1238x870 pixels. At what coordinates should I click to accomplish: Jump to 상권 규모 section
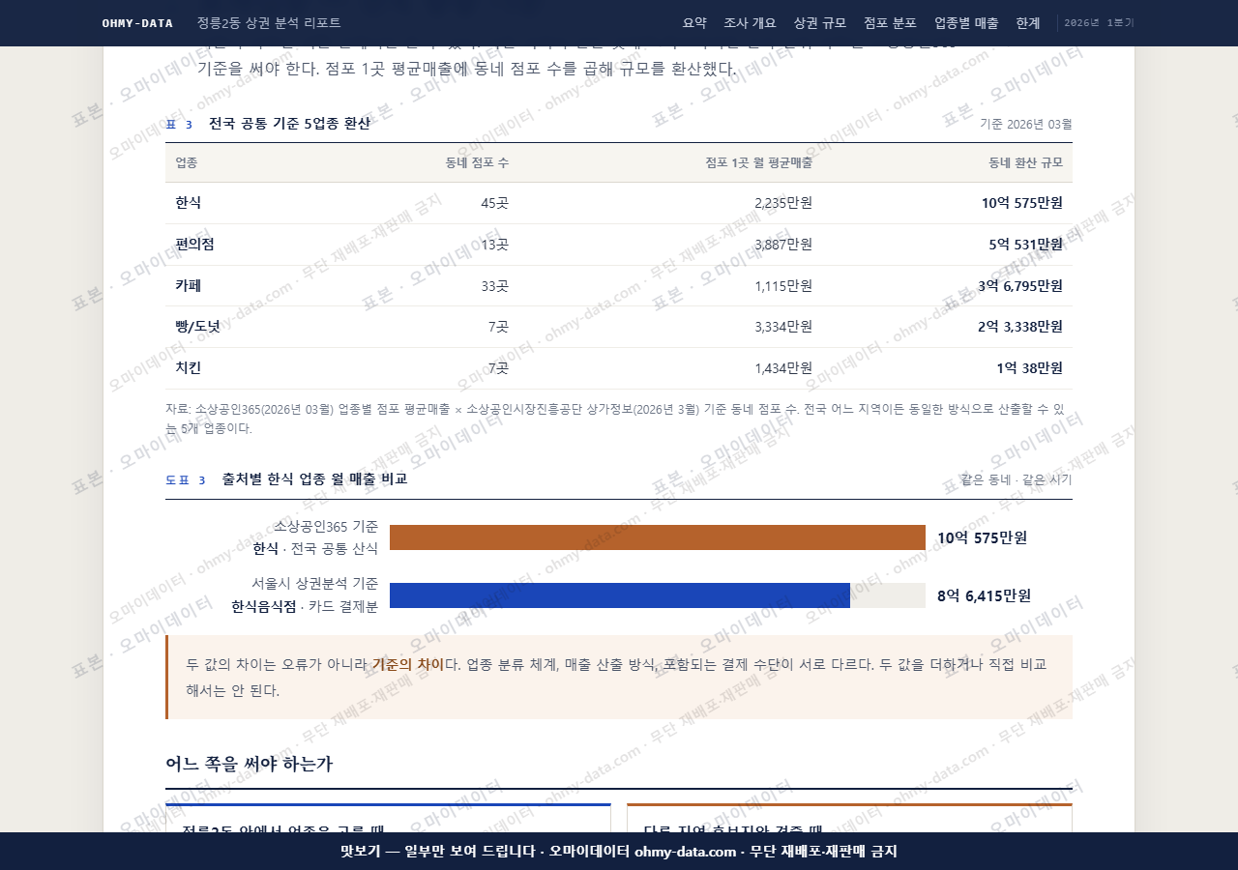point(819,23)
